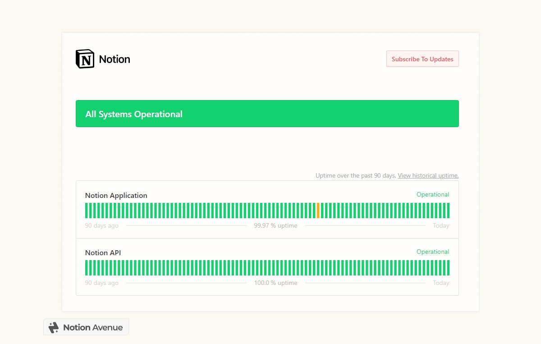
Task: Select the Notion API component name
Action: (103, 252)
